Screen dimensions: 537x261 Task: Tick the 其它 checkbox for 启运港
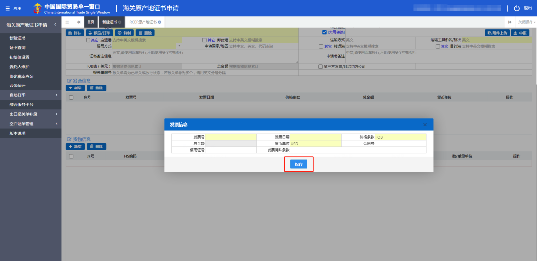pos(89,40)
